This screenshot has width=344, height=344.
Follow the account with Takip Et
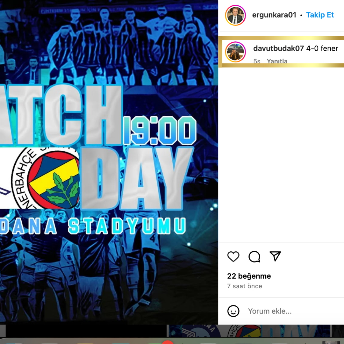320,15
